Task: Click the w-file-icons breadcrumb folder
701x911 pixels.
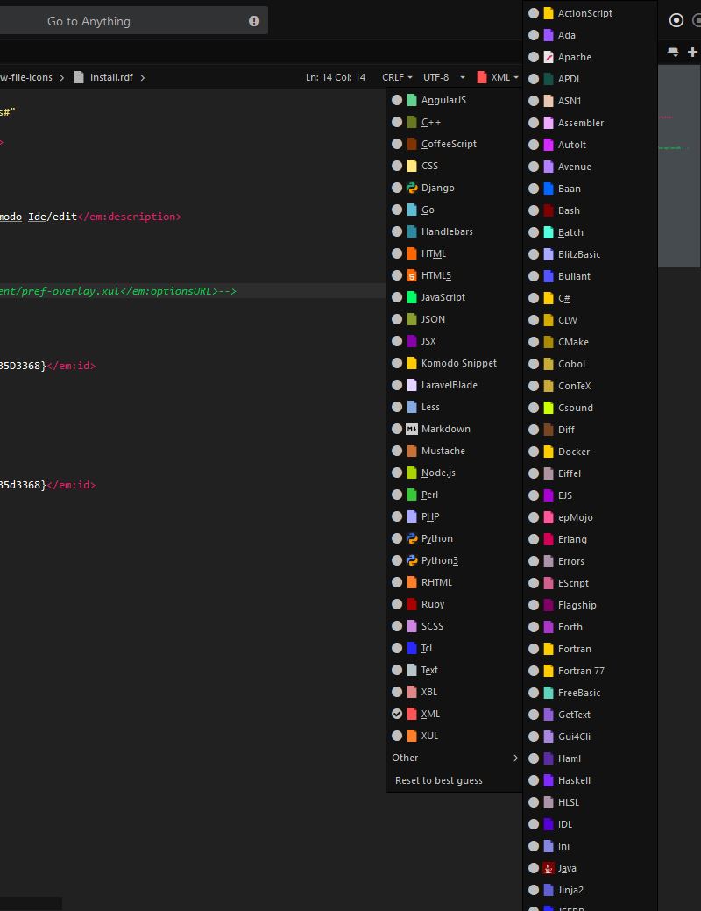Action: [26, 77]
